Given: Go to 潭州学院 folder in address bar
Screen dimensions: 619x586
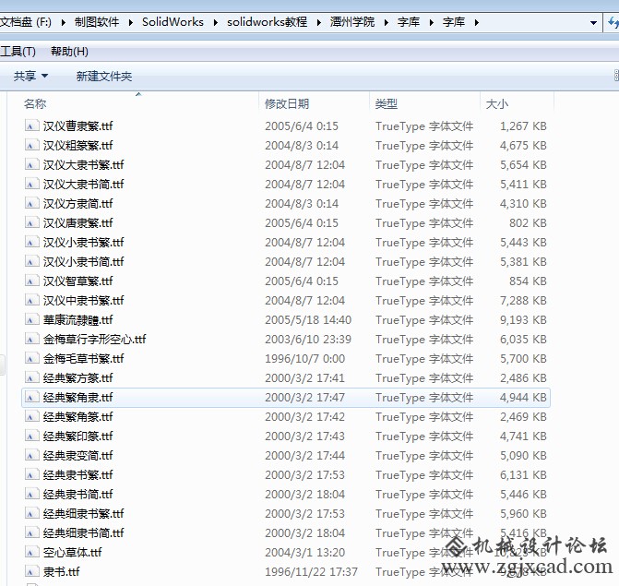Looking at the screenshot, I should pyautogui.click(x=352, y=22).
